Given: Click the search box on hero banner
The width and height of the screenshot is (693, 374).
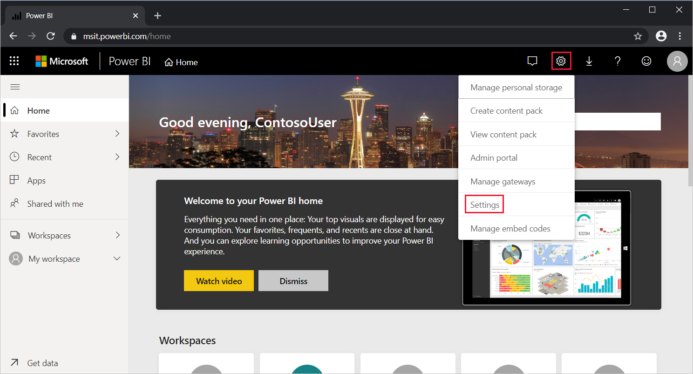Looking at the screenshot, I should 618,122.
